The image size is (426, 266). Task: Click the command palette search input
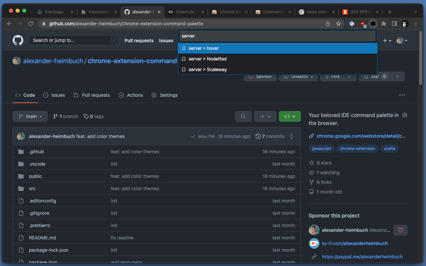coord(278,36)
